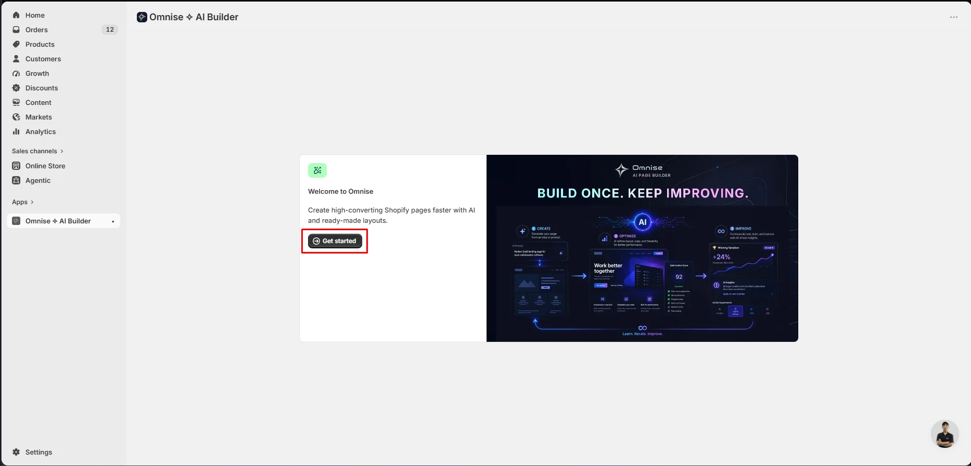Click the 'Welcome to Omnise' heading
The height and width of the screenshot is (466, 971).
pos(341,191)
